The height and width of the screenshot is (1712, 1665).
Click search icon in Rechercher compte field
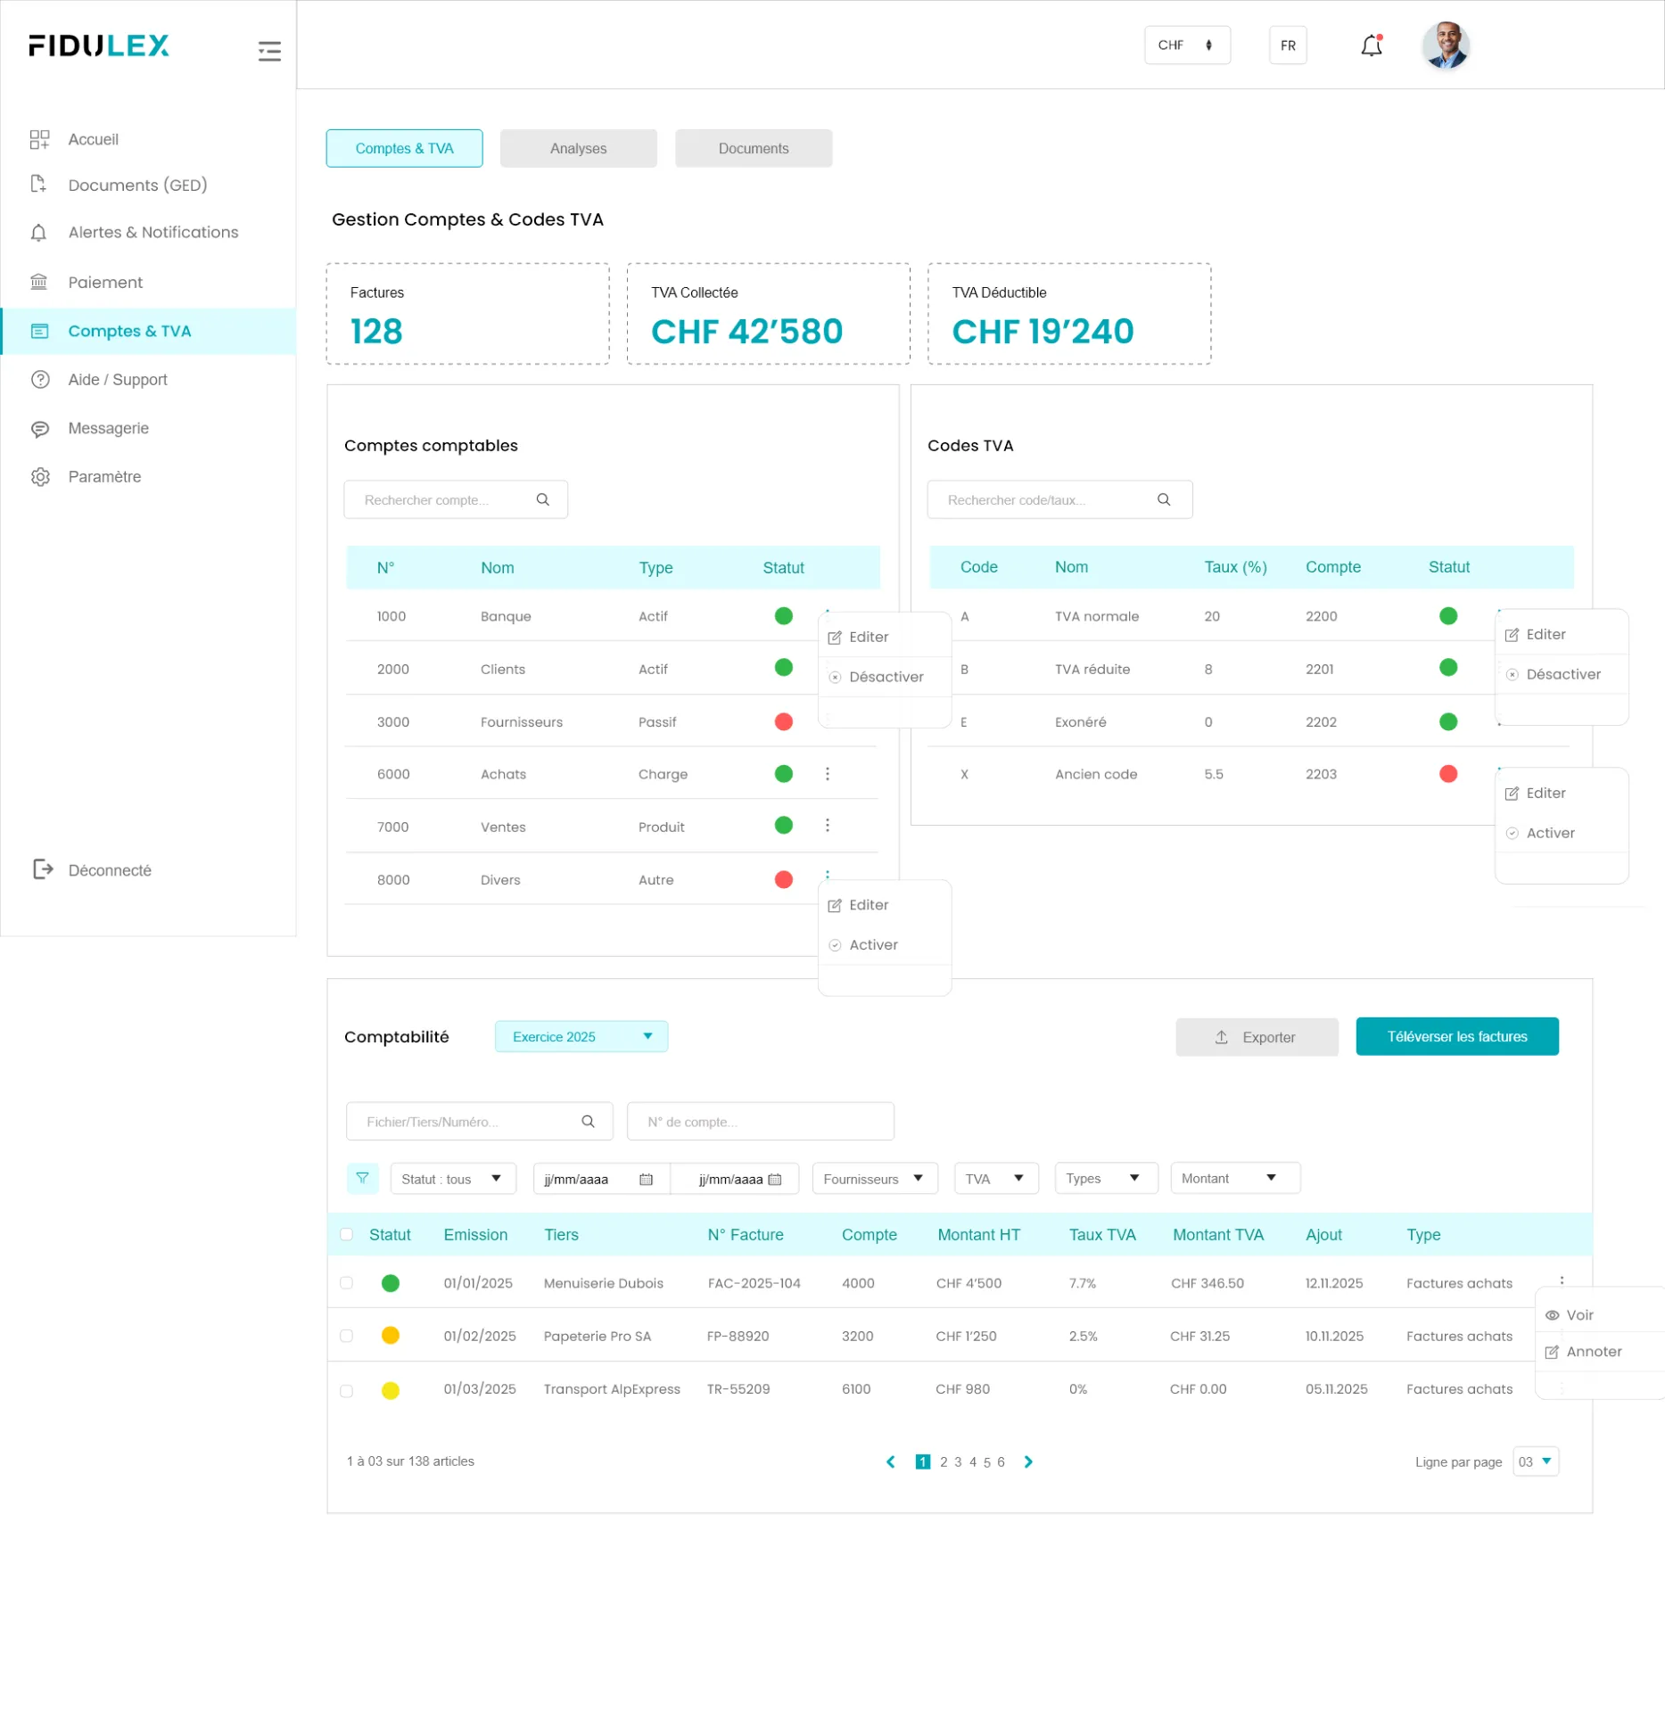(542, 499)
